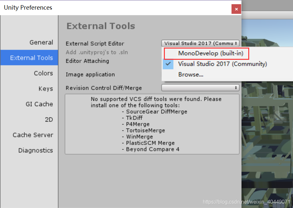
Task: Click the checkmark beside Visual Studio 2017
Action: 168,64
